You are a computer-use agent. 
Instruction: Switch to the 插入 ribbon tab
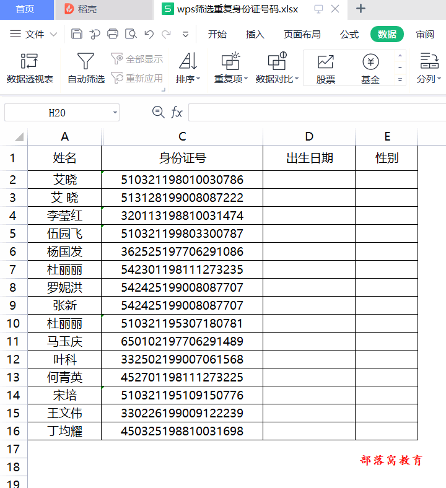255,34
